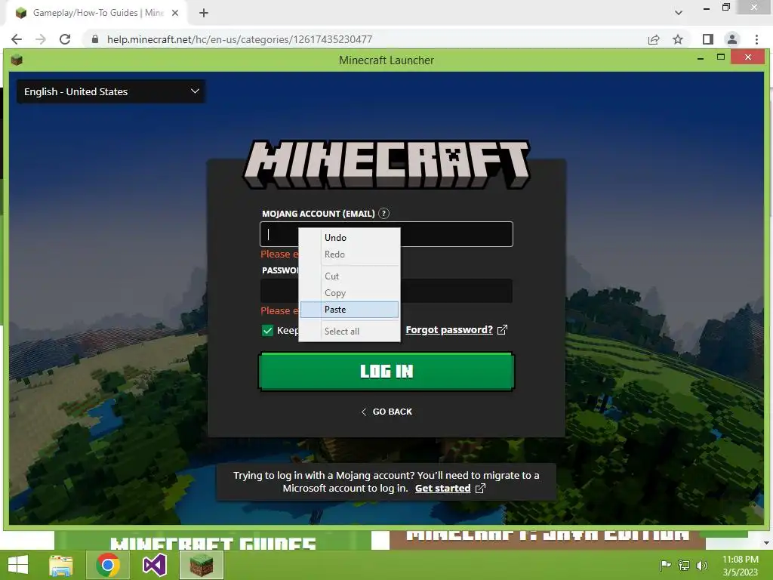Open the Windows Start button
This screenshot has width=773, height=580.
tap(18, 565)
